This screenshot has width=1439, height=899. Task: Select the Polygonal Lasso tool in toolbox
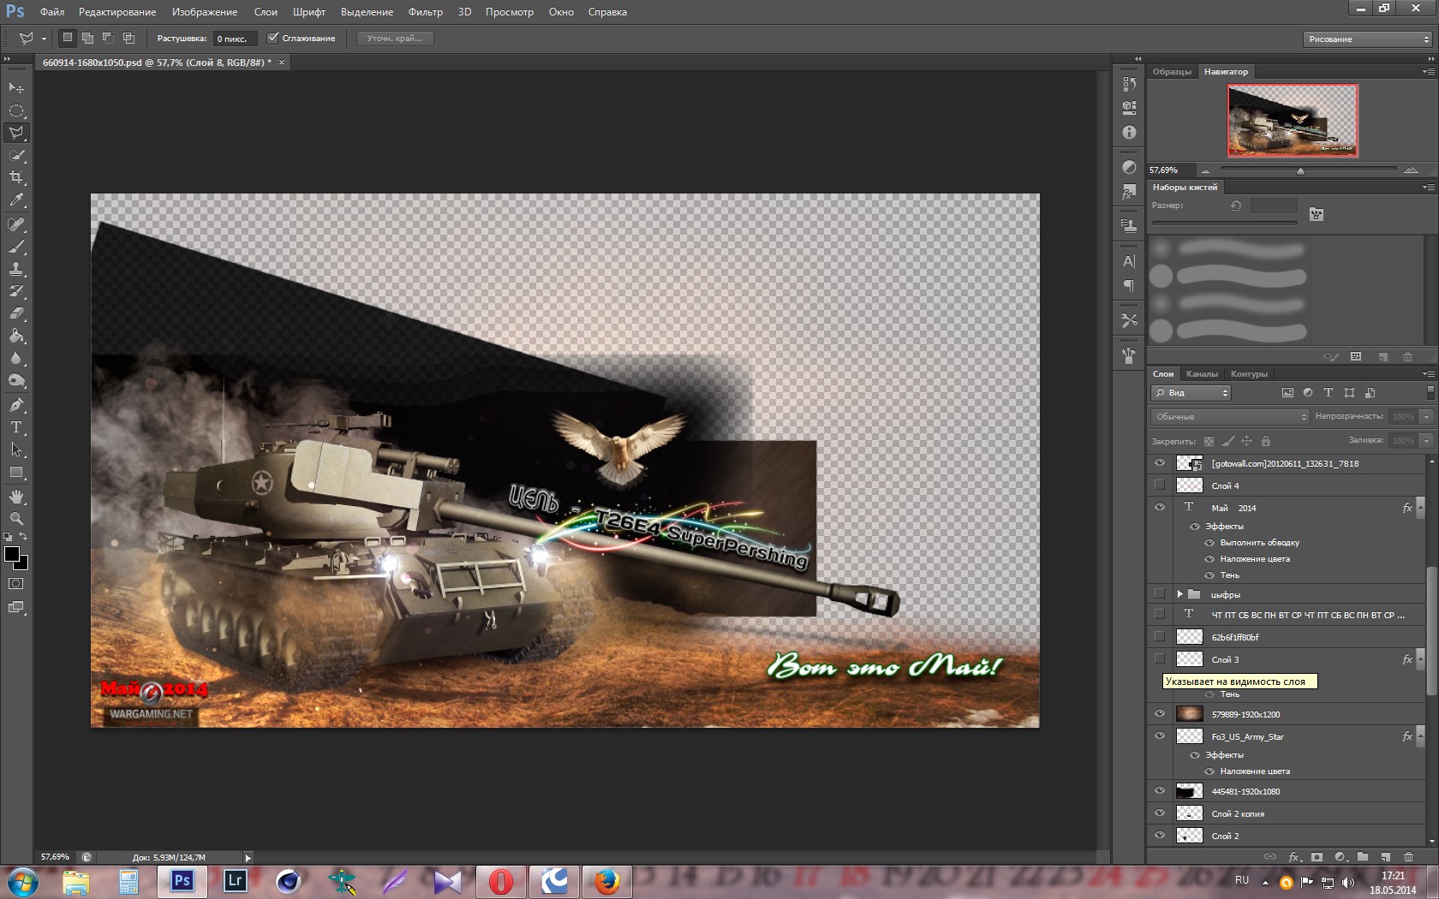[16, 133]
